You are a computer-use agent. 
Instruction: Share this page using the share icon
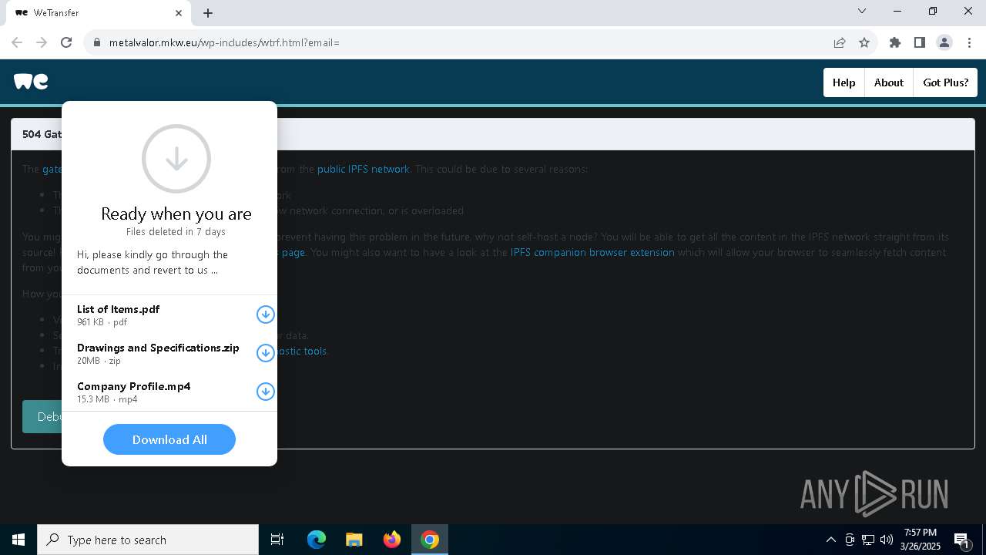point(840,42)
